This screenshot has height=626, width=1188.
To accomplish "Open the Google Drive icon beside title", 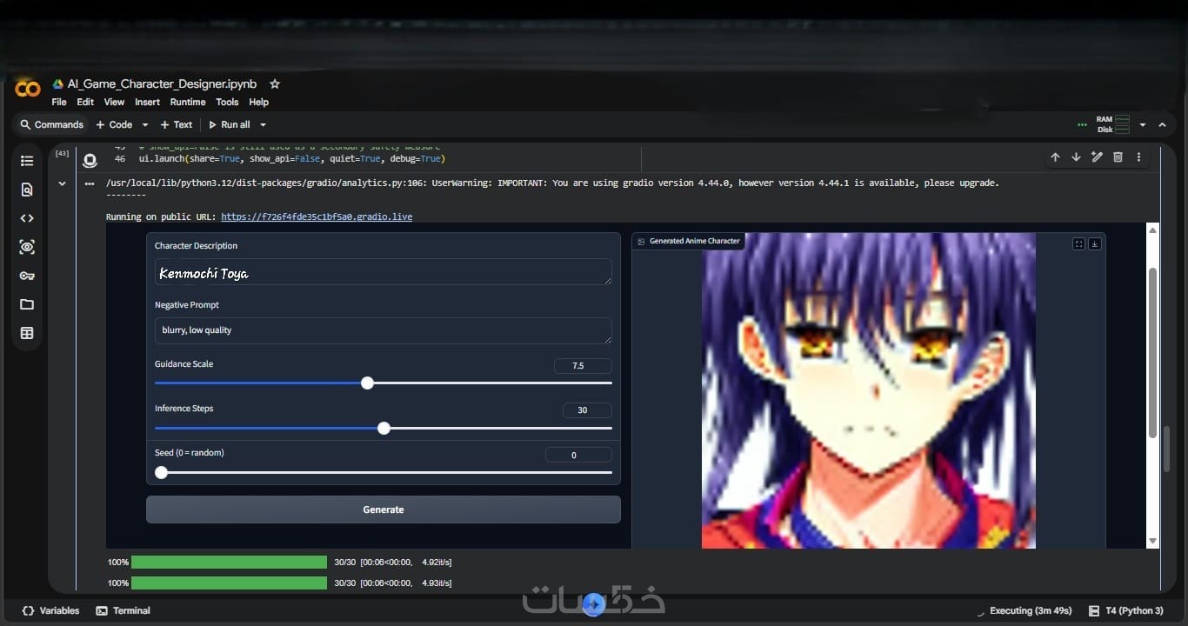I will click(x=58, y=84).
